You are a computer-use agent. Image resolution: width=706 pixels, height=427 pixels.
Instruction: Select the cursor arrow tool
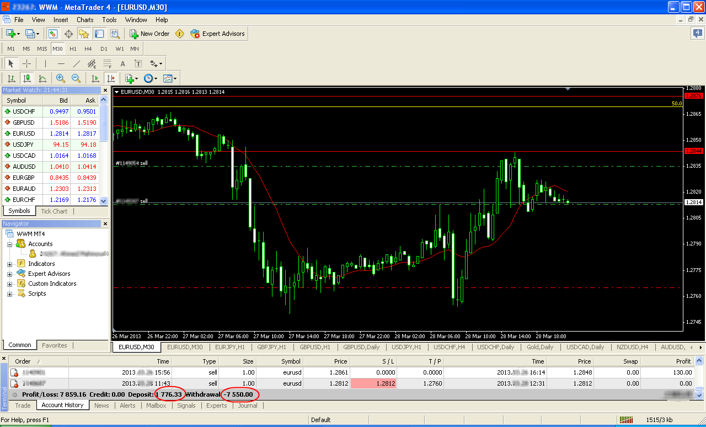tap(10, 63)
